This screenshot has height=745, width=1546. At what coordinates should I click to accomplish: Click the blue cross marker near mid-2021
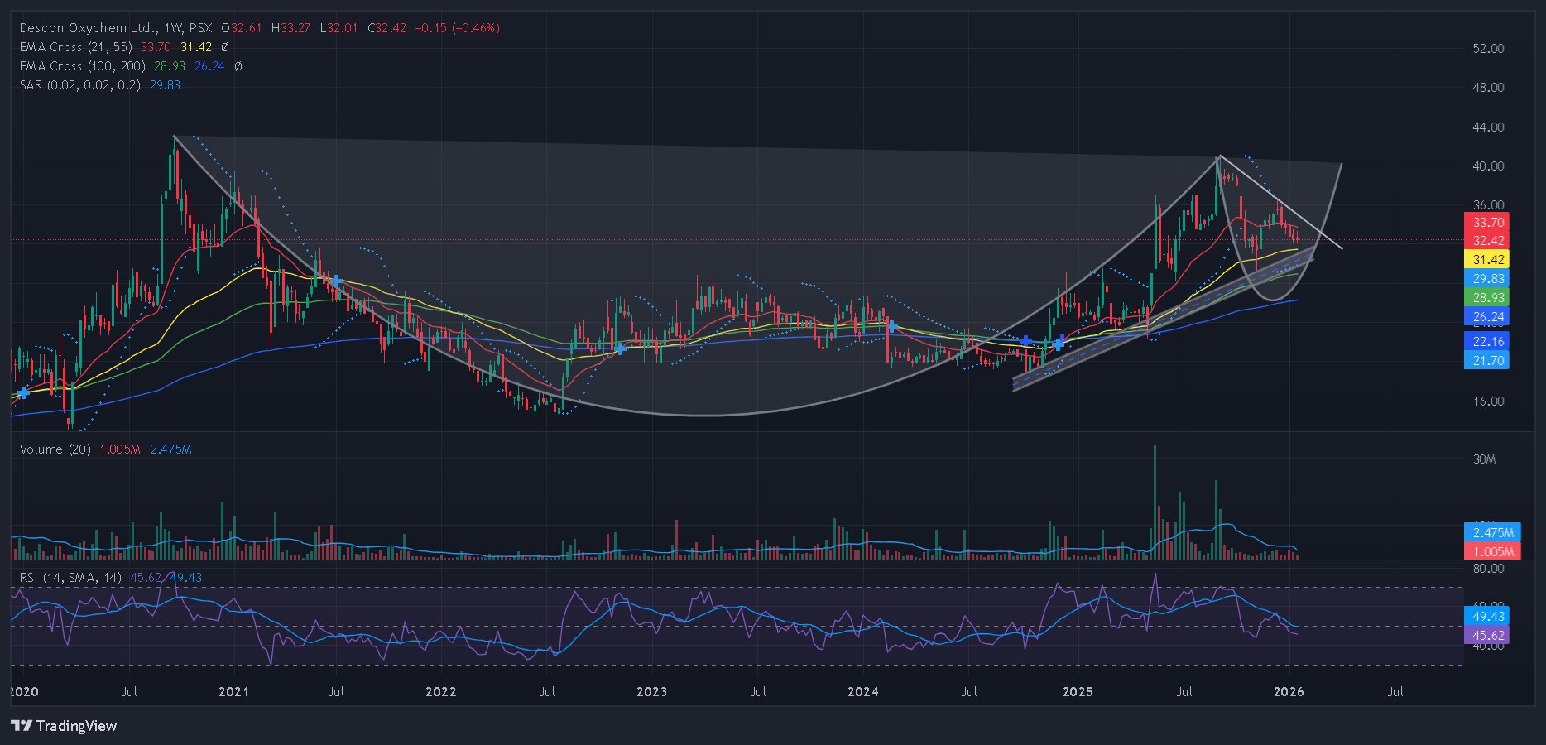click(336, 281)
